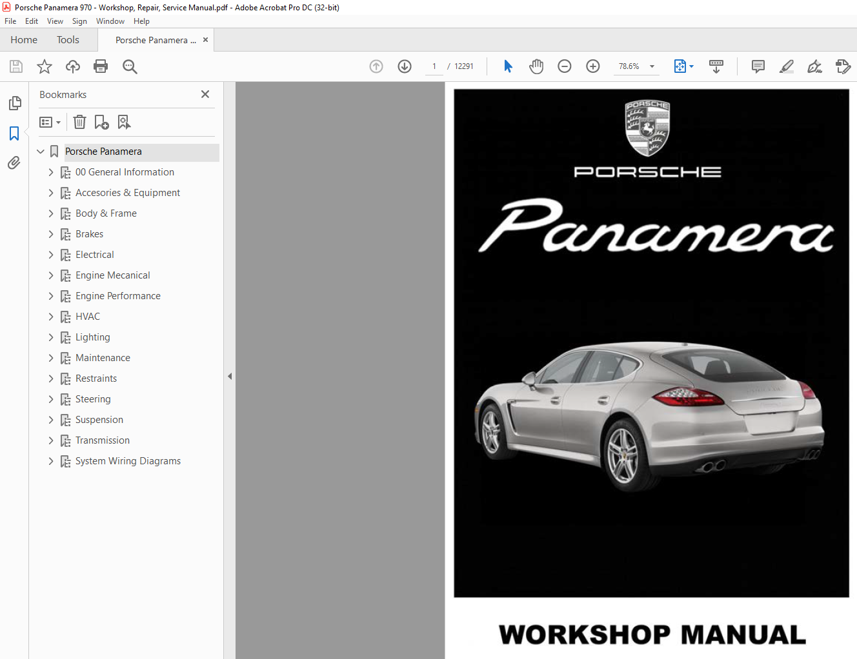
Task: Open the Sign document pen icon
Action: [x=814, y=66]
